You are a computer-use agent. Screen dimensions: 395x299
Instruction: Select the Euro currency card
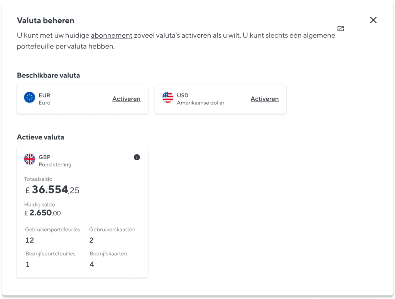coord(83,99)
